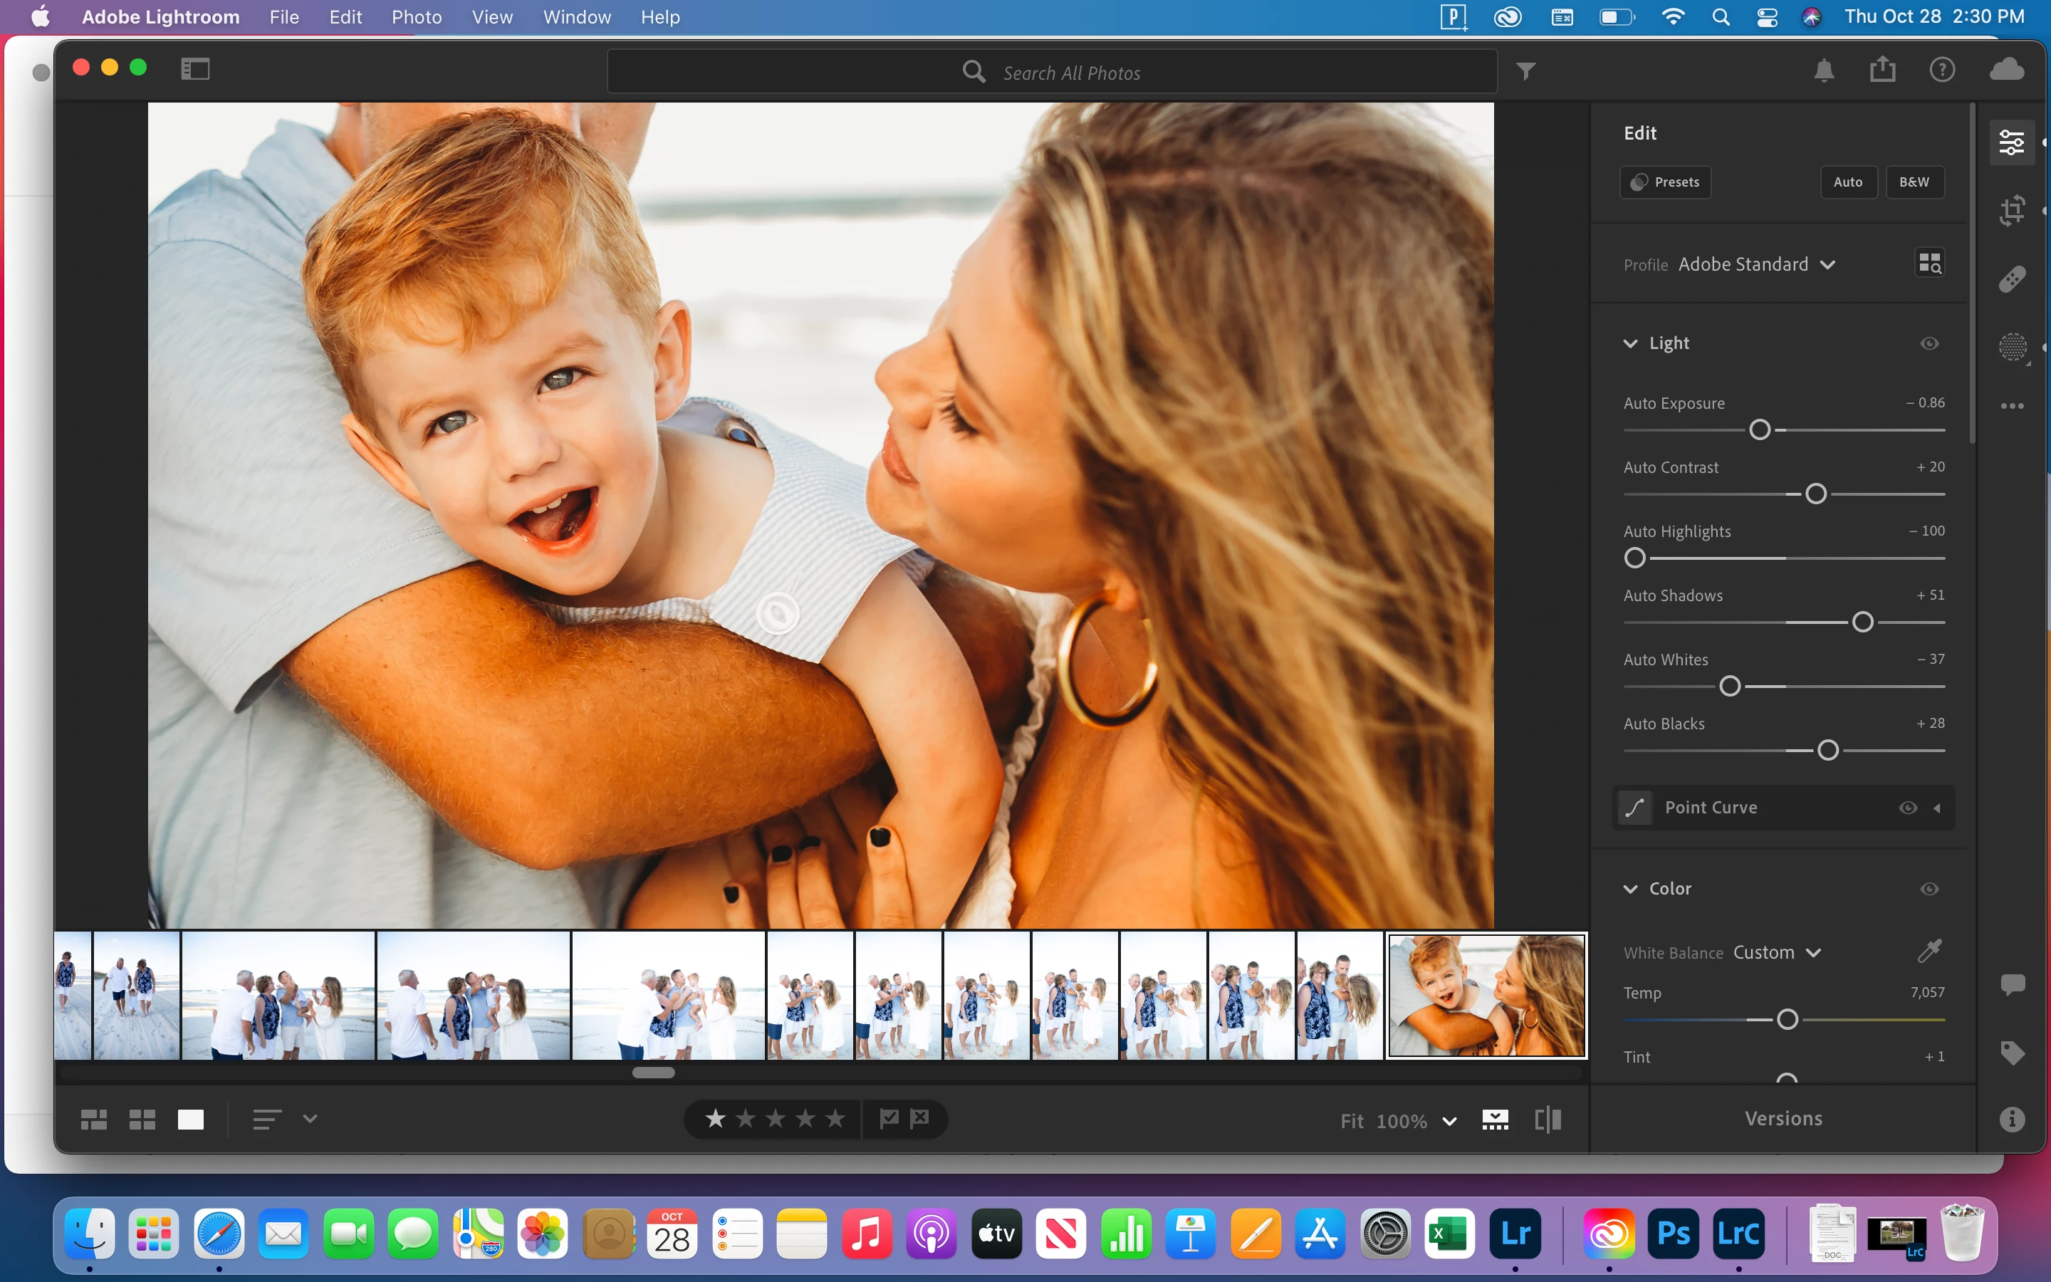Open the Photo menu
2051x1282 pixels.
[x=416, y=17]
